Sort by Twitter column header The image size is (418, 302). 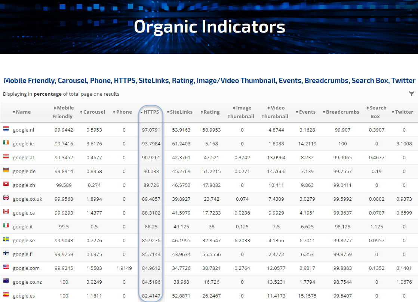pyautogui.click(x=404, y=112)
